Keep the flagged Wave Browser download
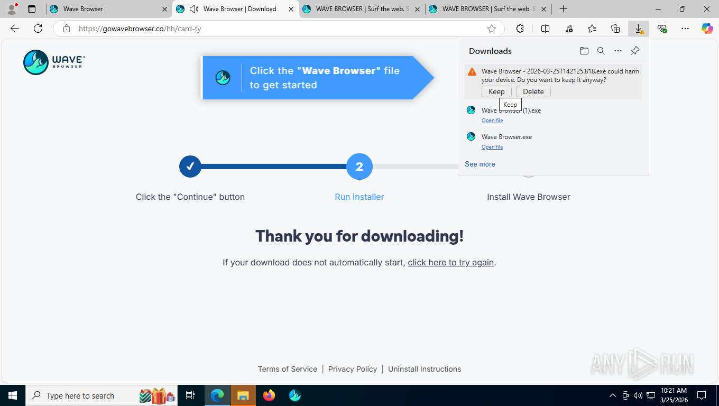Image resolution: width=719 pixels, height=406 pixels. tap(496, 91)
